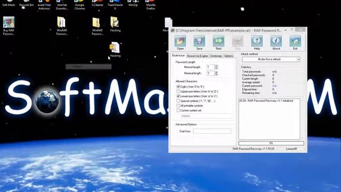This screenshot has height=192, width=341.
Task: Open the zipped WinRAR Password folder icon
Action: [x=97, y=26]
